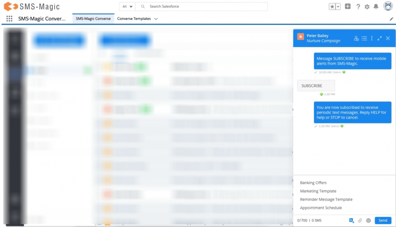Open the template insert icon near Send
Image resolution: width=396 pixels, height=227 pixels.
pos(352,220)
